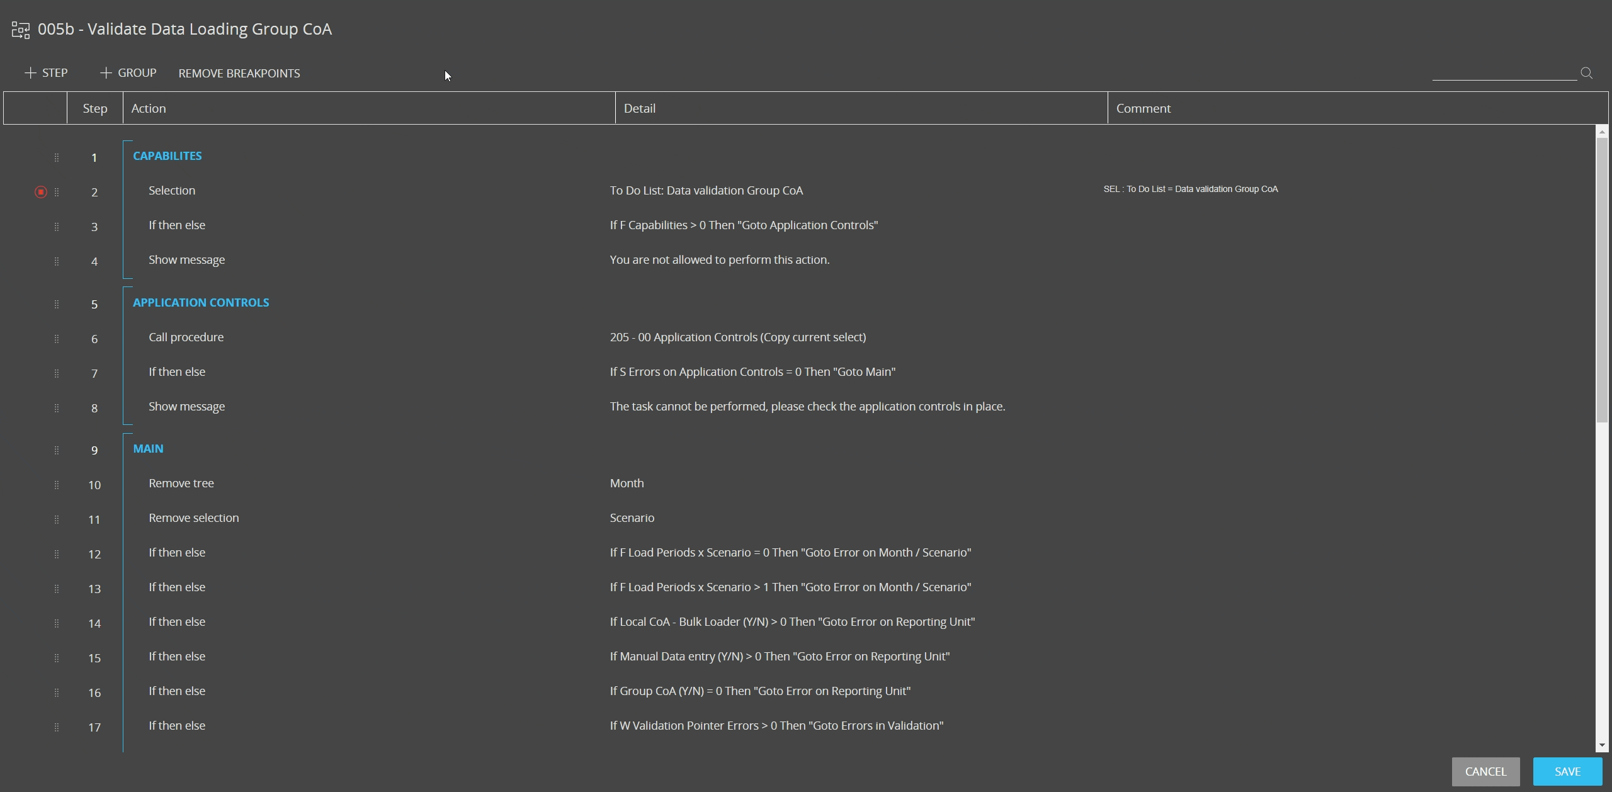Click into the search input field
This screenshot has height=792, width=1612.
tap(1504, 73)
